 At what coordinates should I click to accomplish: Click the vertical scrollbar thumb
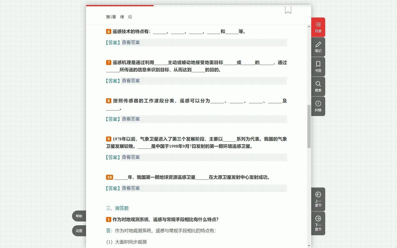pyautogui.click(x=309, y=126)
